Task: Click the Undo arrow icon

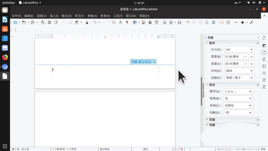Action: tap(95, 23)
